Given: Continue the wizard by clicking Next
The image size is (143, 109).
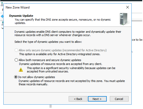Looking at the screenshot, I should click(97, 99).
